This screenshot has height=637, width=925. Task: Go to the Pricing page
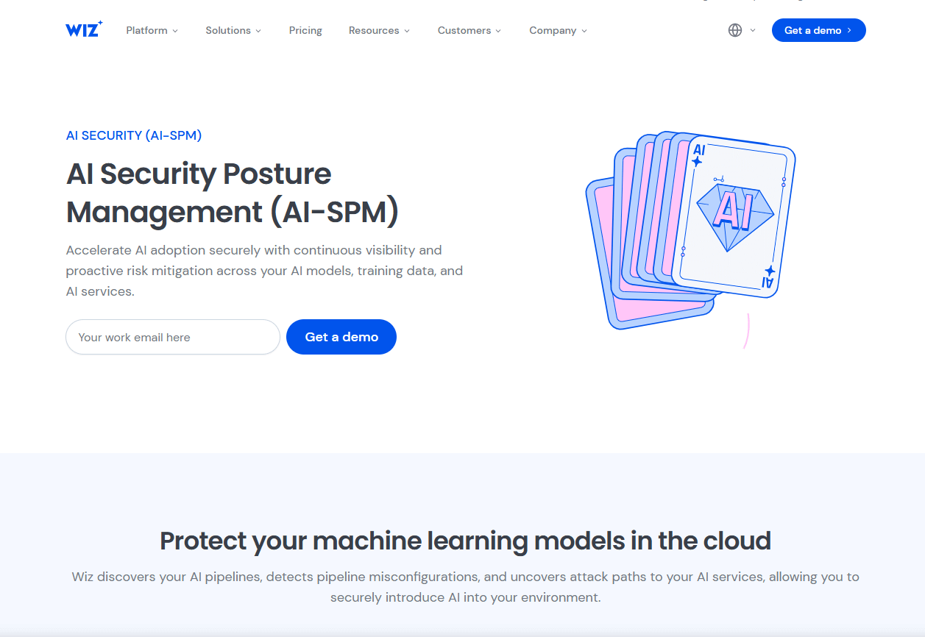tap(305, 30)
